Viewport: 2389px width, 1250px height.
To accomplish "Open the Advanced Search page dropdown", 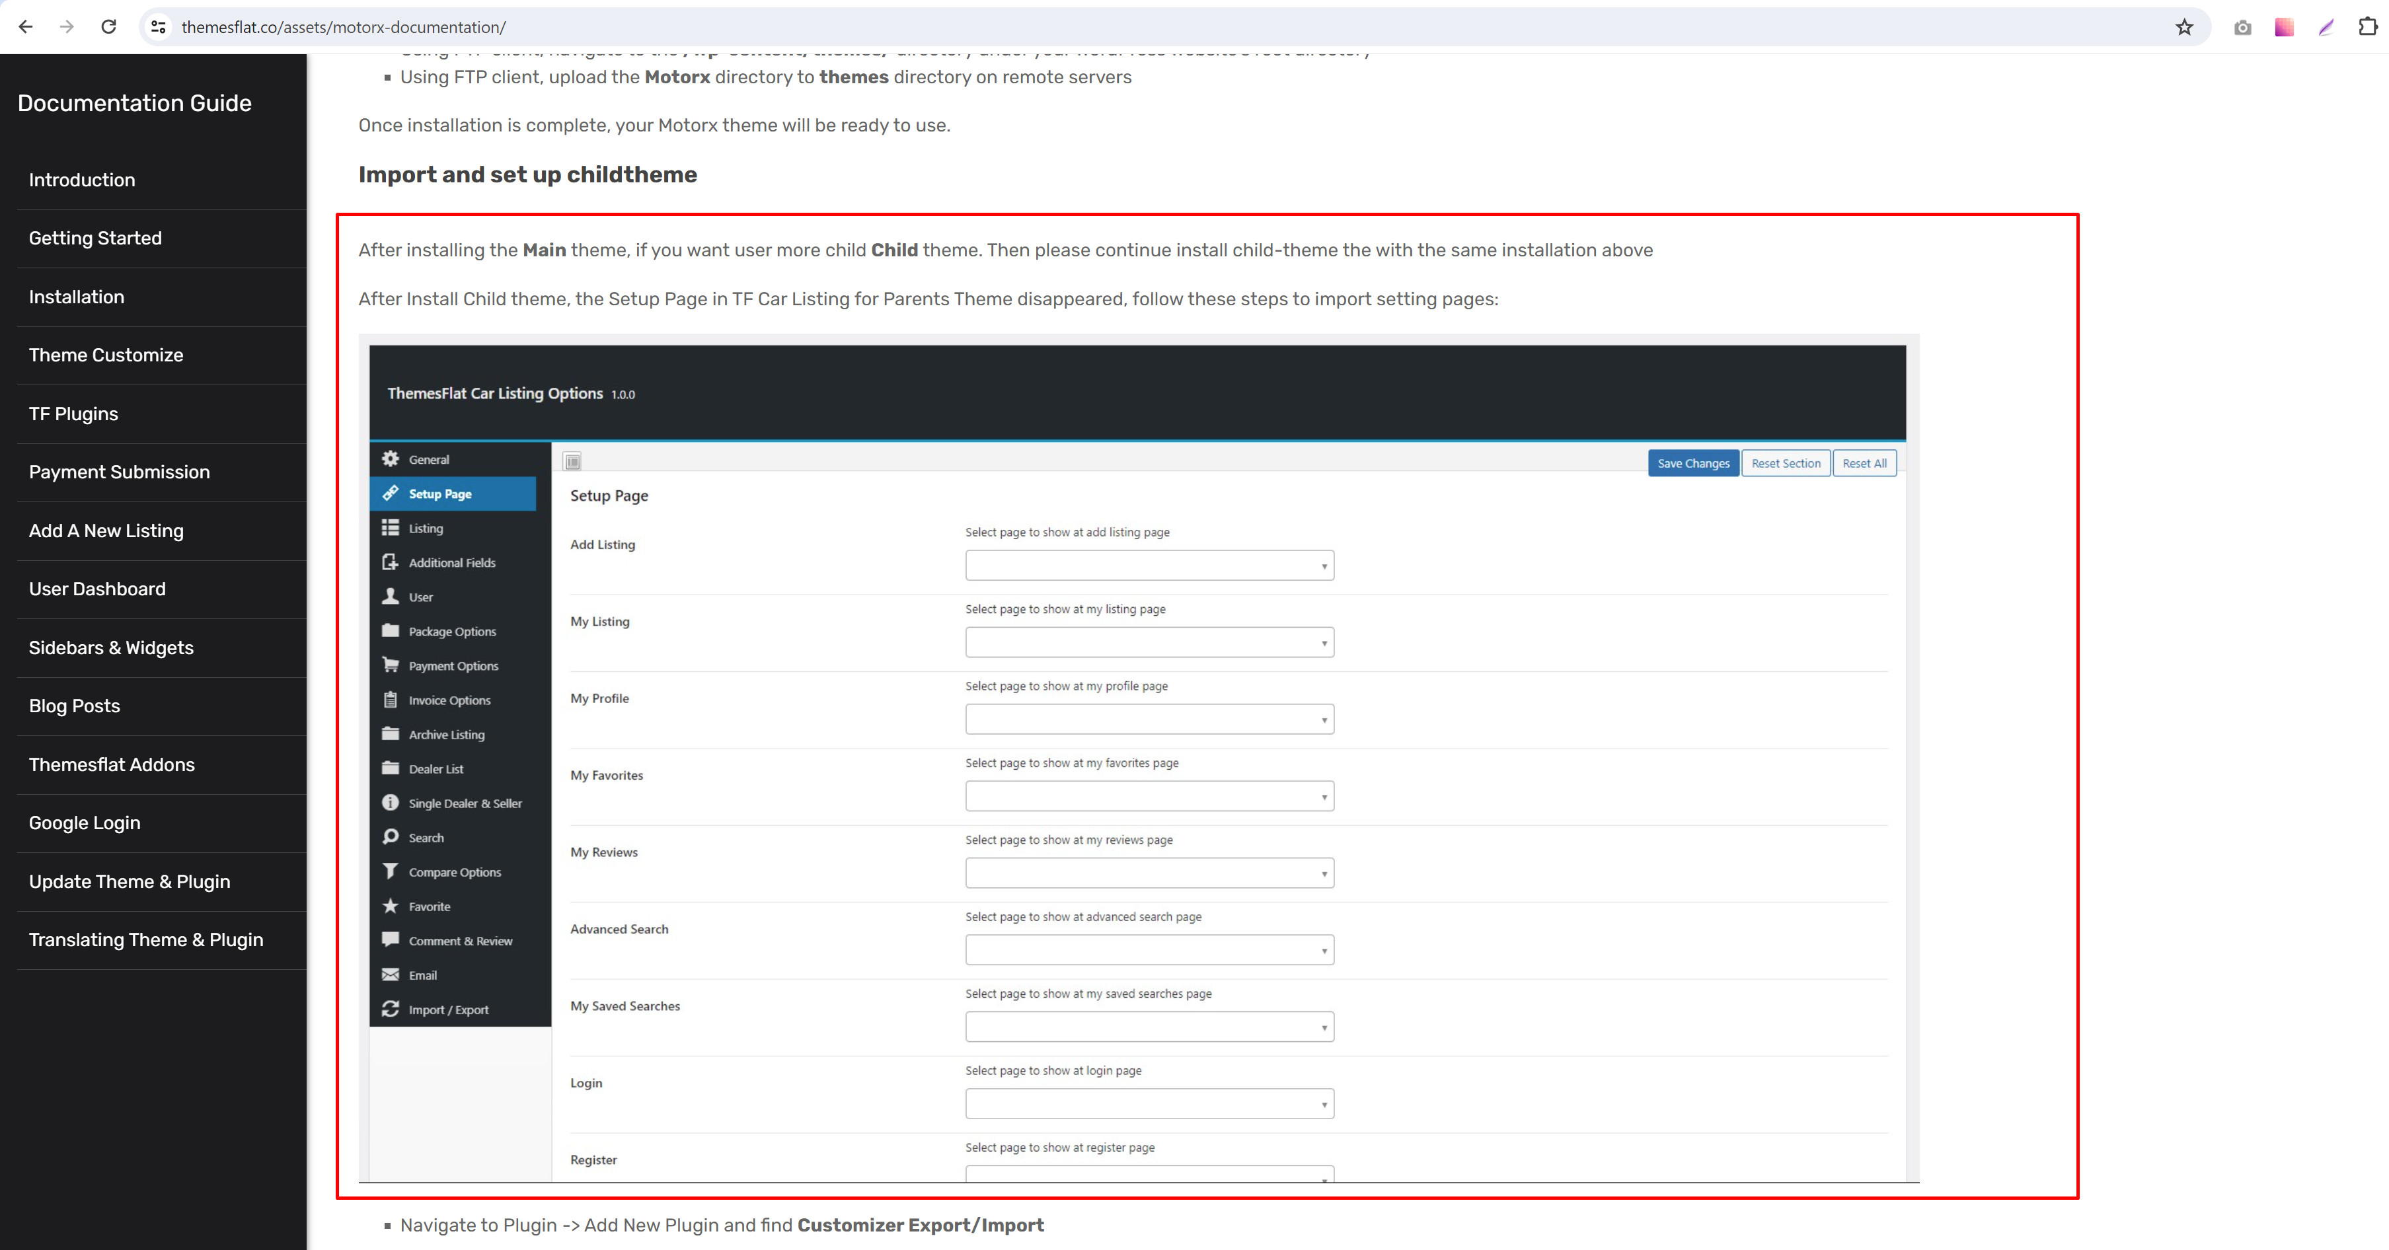I will 1149,951.
